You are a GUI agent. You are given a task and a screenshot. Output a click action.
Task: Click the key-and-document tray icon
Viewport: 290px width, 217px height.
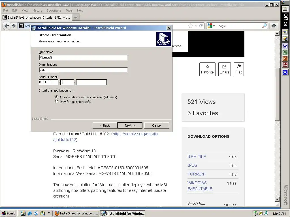tap(261, 213)
